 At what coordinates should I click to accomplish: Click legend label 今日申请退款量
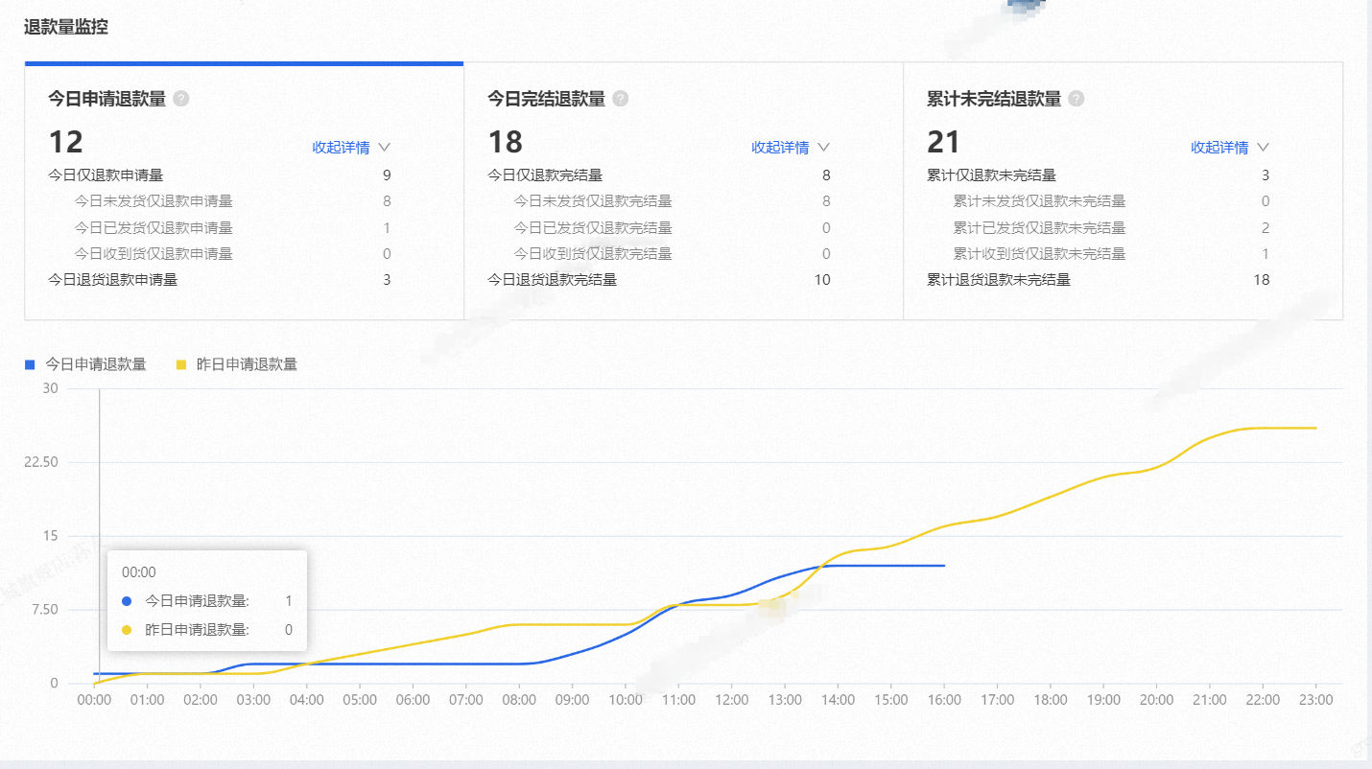coord(96,364)
